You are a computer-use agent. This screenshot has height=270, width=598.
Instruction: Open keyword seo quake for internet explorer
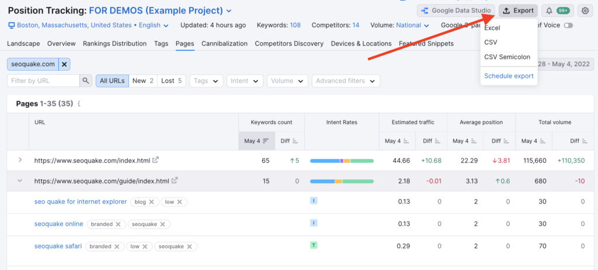pos(81,202)
